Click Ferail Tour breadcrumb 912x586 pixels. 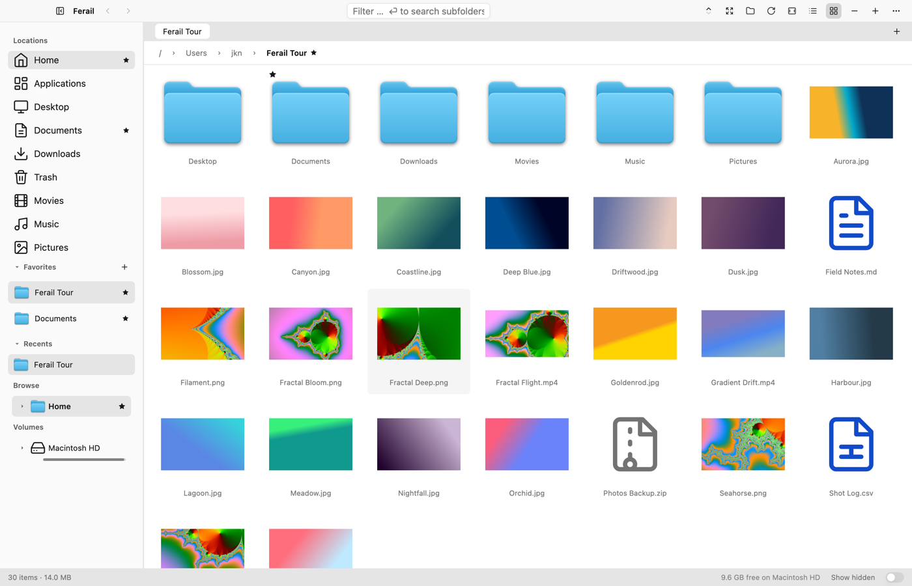pos(287,53)
